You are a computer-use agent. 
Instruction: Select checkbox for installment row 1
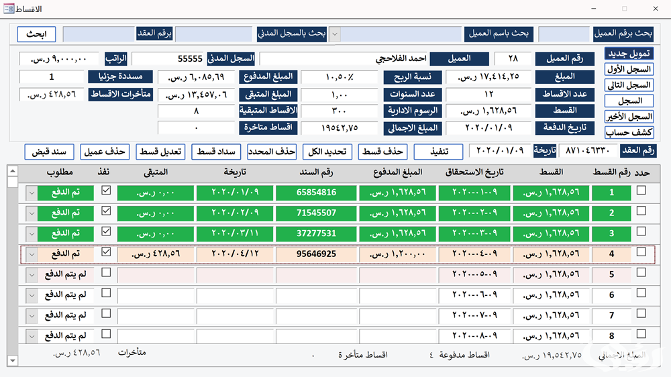point(641,191)
